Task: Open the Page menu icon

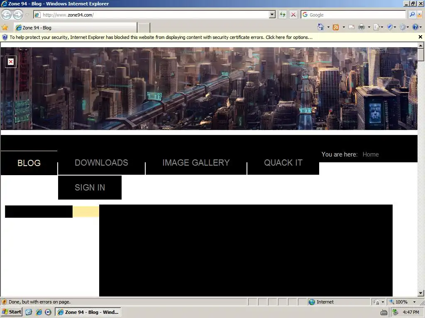Action: 378,27
